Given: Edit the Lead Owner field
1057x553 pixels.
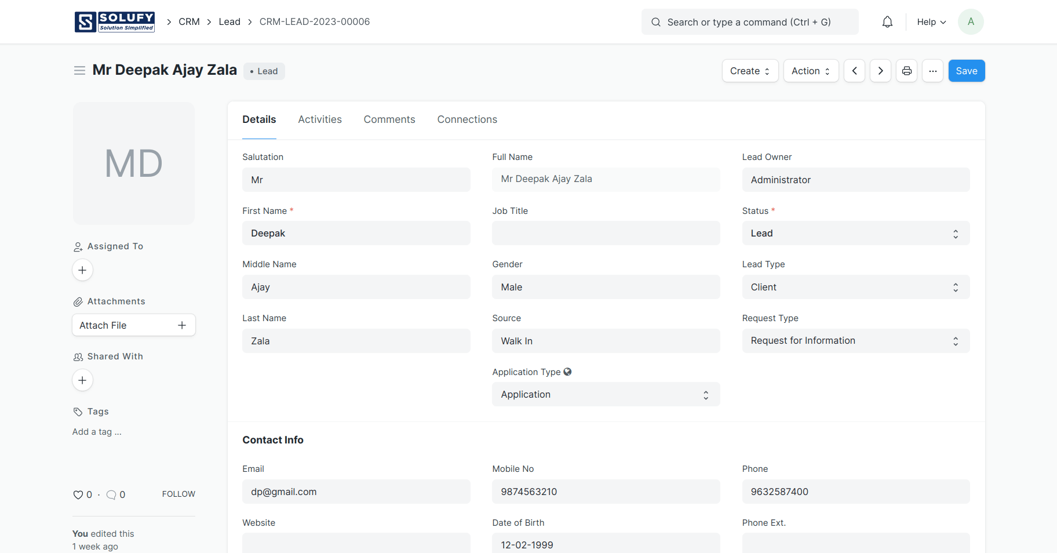Looking at the screenshot, I should click(x=855, y=180).
